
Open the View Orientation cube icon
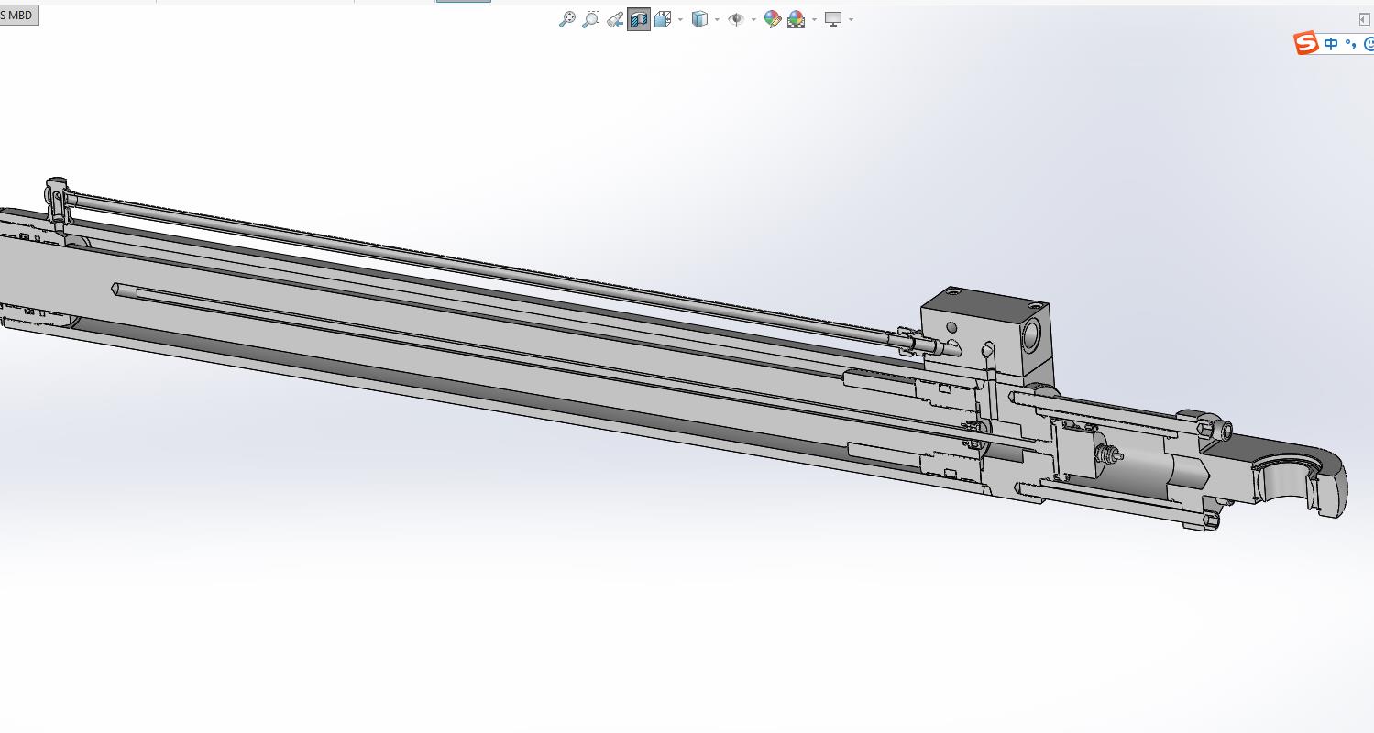click(663, 19)
